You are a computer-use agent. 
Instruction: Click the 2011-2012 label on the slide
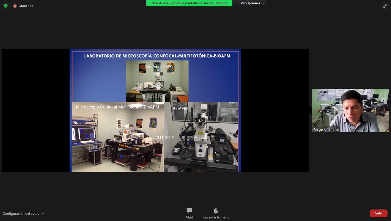tap(164, 138)
